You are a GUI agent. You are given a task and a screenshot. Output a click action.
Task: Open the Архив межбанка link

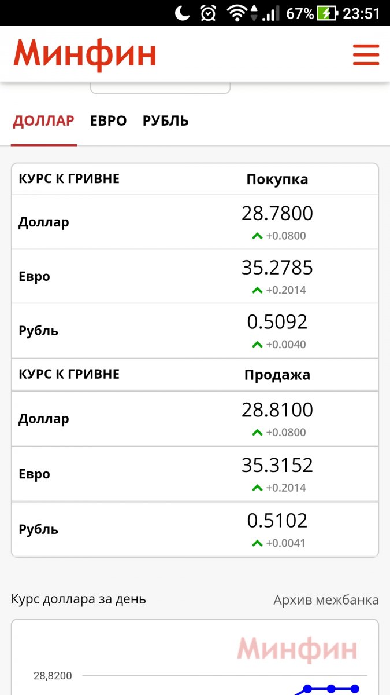[326, 599]
